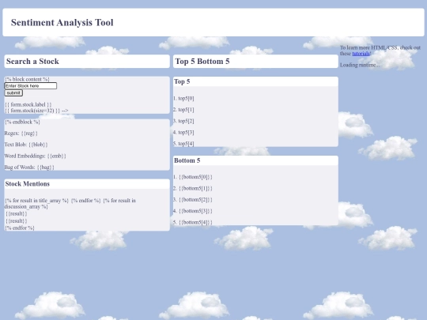Click the 'Bottom 5' section heading

(187, 160)
